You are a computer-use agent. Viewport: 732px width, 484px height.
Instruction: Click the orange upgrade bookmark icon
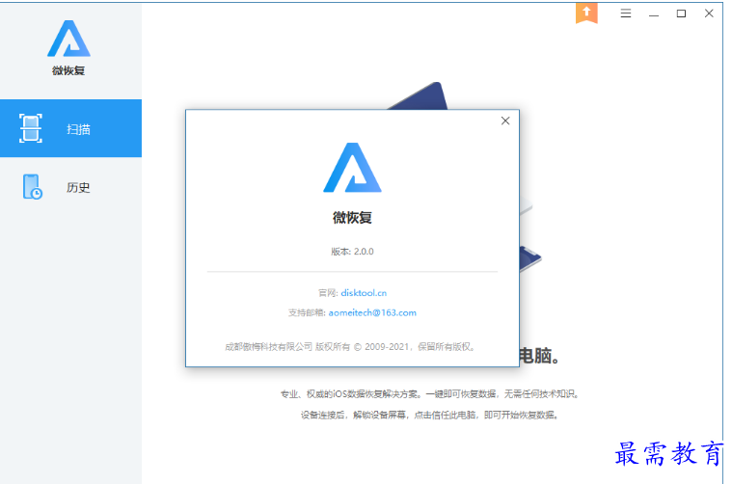pyautogui.click(x=586, y=13)
